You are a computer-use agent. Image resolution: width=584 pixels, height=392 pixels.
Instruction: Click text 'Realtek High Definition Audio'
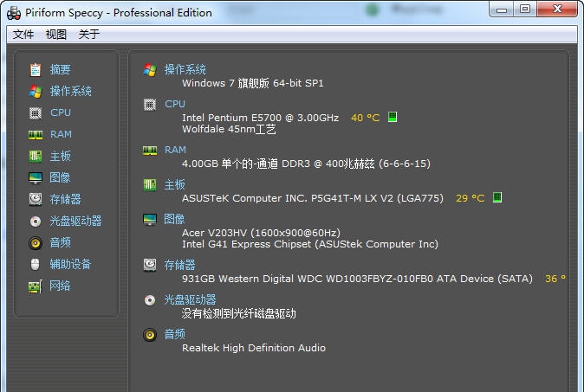tap(254, 349)
